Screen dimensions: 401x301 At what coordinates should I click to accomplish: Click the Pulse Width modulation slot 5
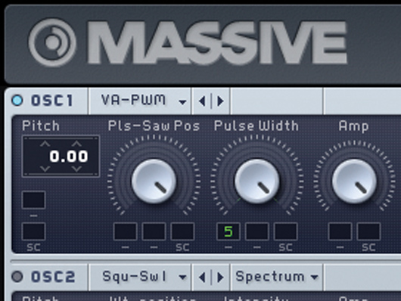click(x=228, y=231)
